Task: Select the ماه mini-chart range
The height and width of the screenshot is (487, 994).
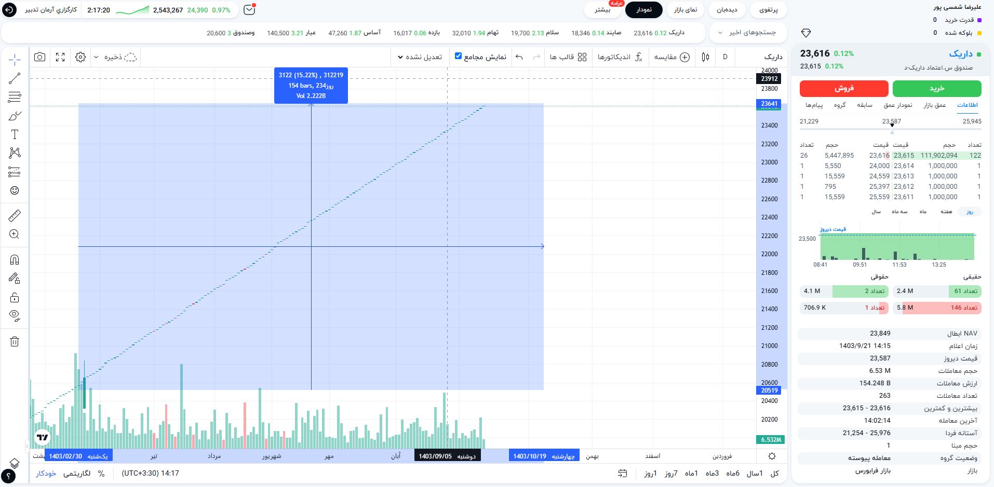Action: (923, 212)
